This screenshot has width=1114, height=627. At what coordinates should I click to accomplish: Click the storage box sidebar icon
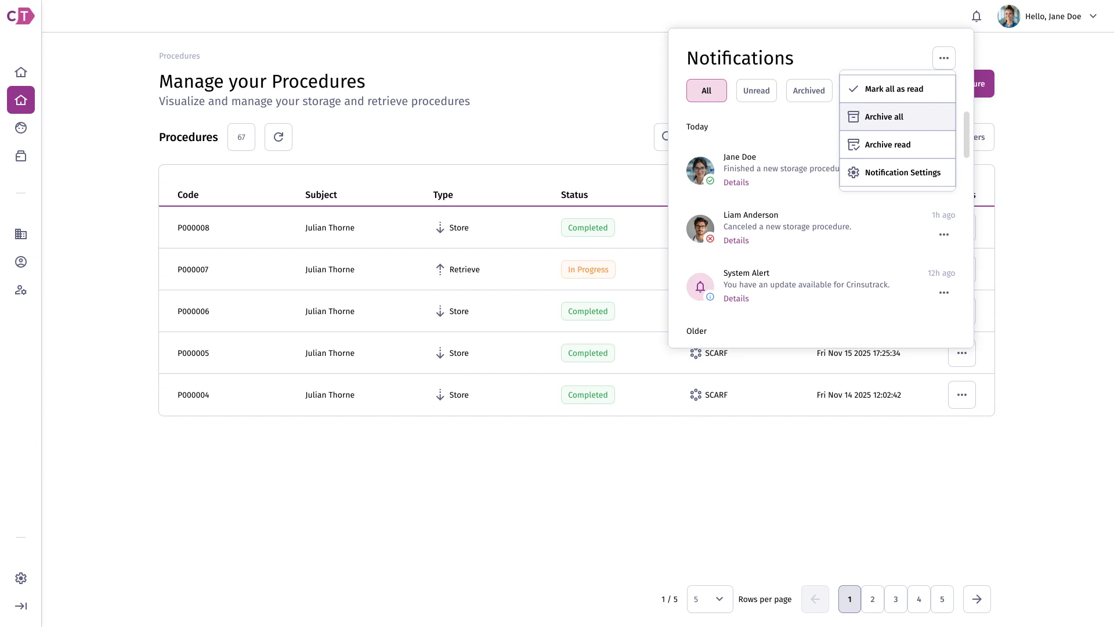click(x=21, y=156)
